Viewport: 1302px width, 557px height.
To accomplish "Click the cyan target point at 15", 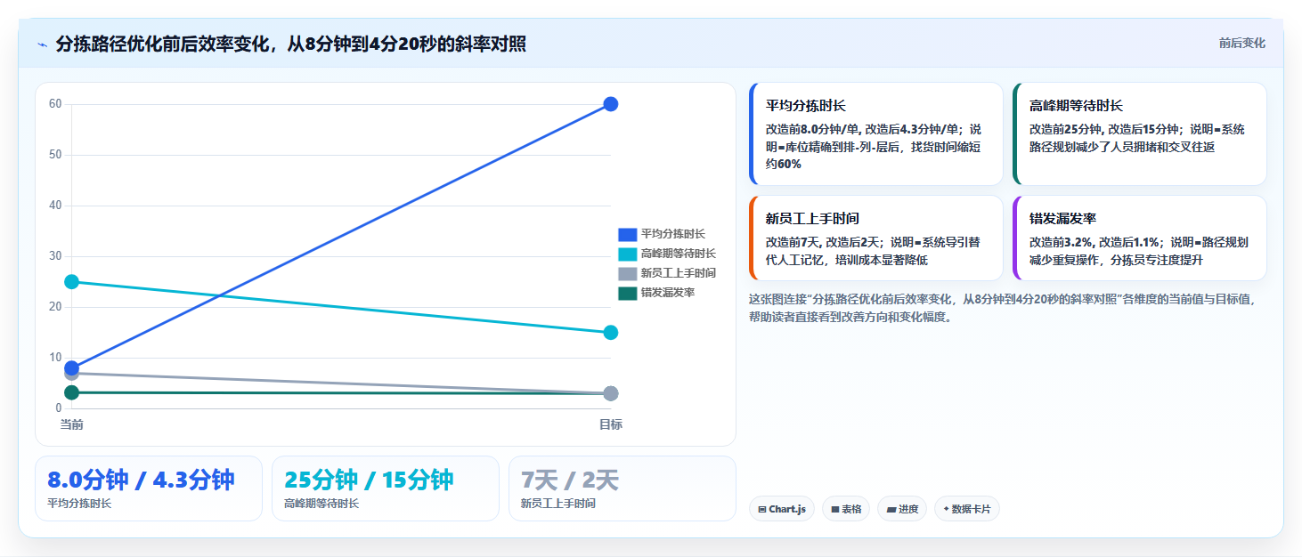I will point(611,333).
